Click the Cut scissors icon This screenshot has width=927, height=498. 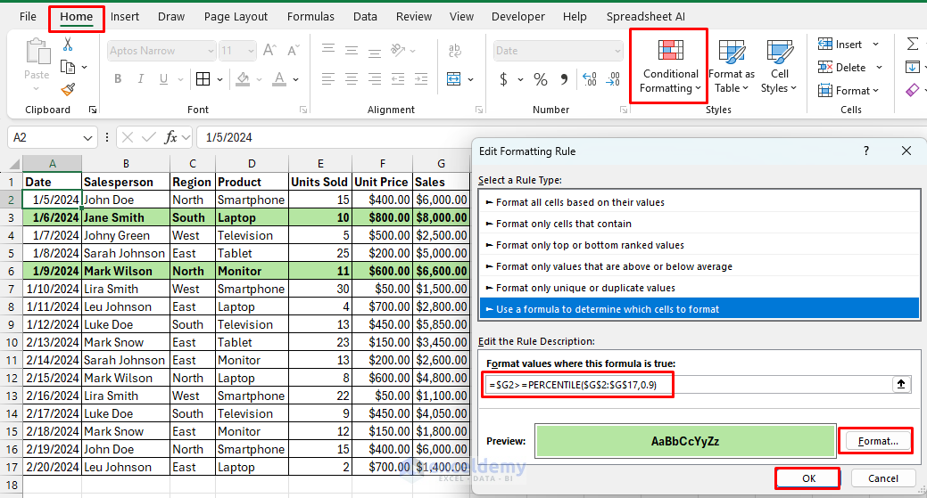click(68, 45)
